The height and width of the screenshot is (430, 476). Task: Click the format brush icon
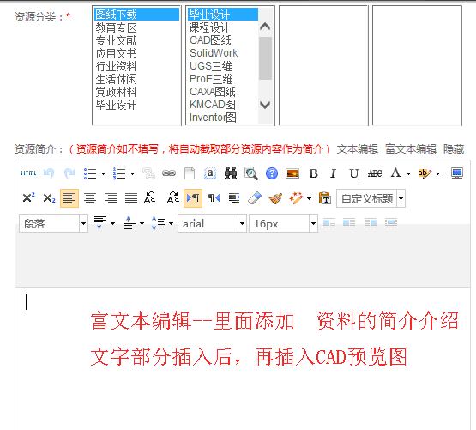coord(275,198)
